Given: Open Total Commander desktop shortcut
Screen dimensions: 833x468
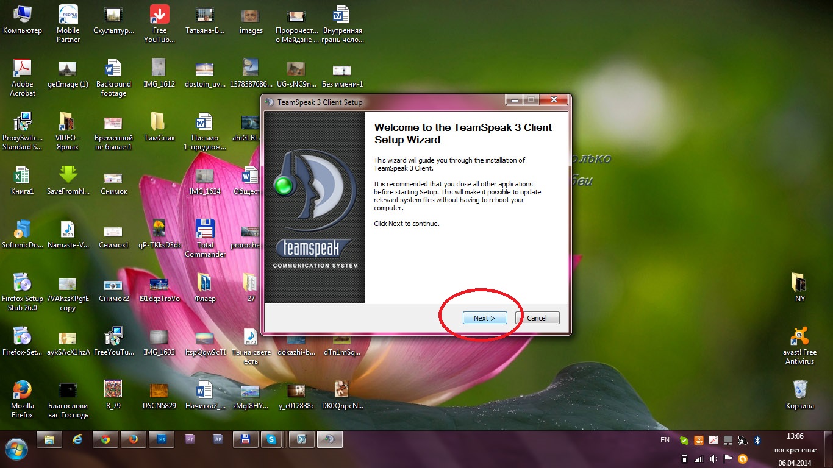Looking at the screenshot, I should click(205, 238).
